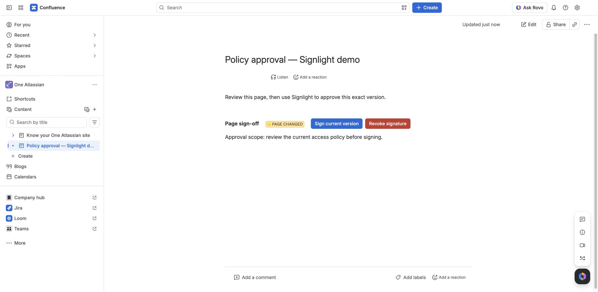The height and width of the screenshot is (292, 598).
Task: Open Loom external link icon
Action: (x=95, y=218)
